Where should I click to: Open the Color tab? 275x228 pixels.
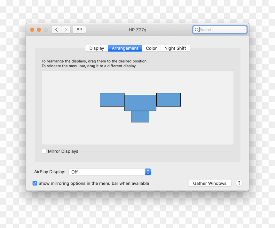(x=151, y=48)
